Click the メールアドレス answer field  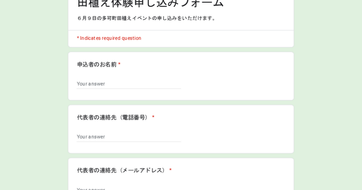[x=129, y=188]
